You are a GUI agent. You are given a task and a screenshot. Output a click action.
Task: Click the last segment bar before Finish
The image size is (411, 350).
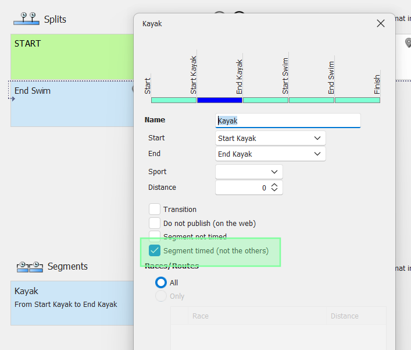358,100
